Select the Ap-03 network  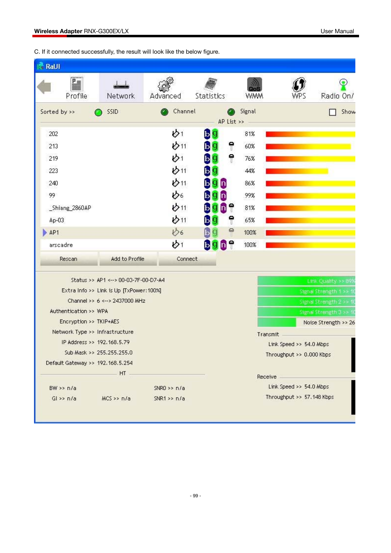(x=198, y=220)
